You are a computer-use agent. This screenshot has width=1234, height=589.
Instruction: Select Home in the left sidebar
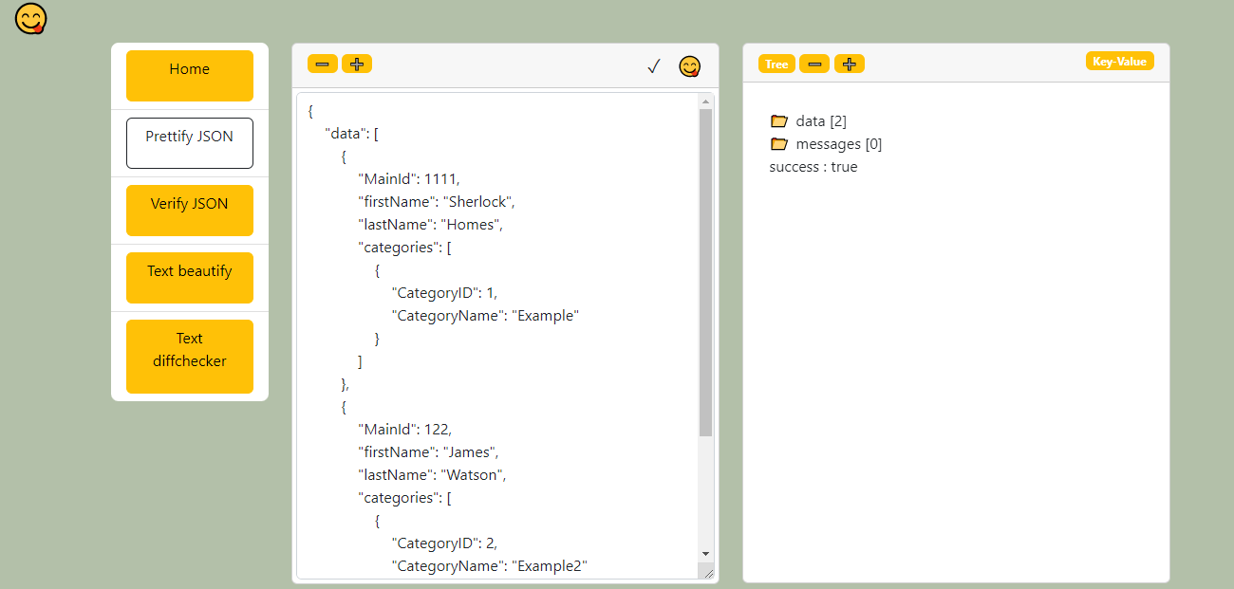189,76
